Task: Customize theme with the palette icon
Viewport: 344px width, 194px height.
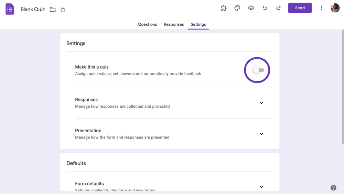Action: [237, 8]
